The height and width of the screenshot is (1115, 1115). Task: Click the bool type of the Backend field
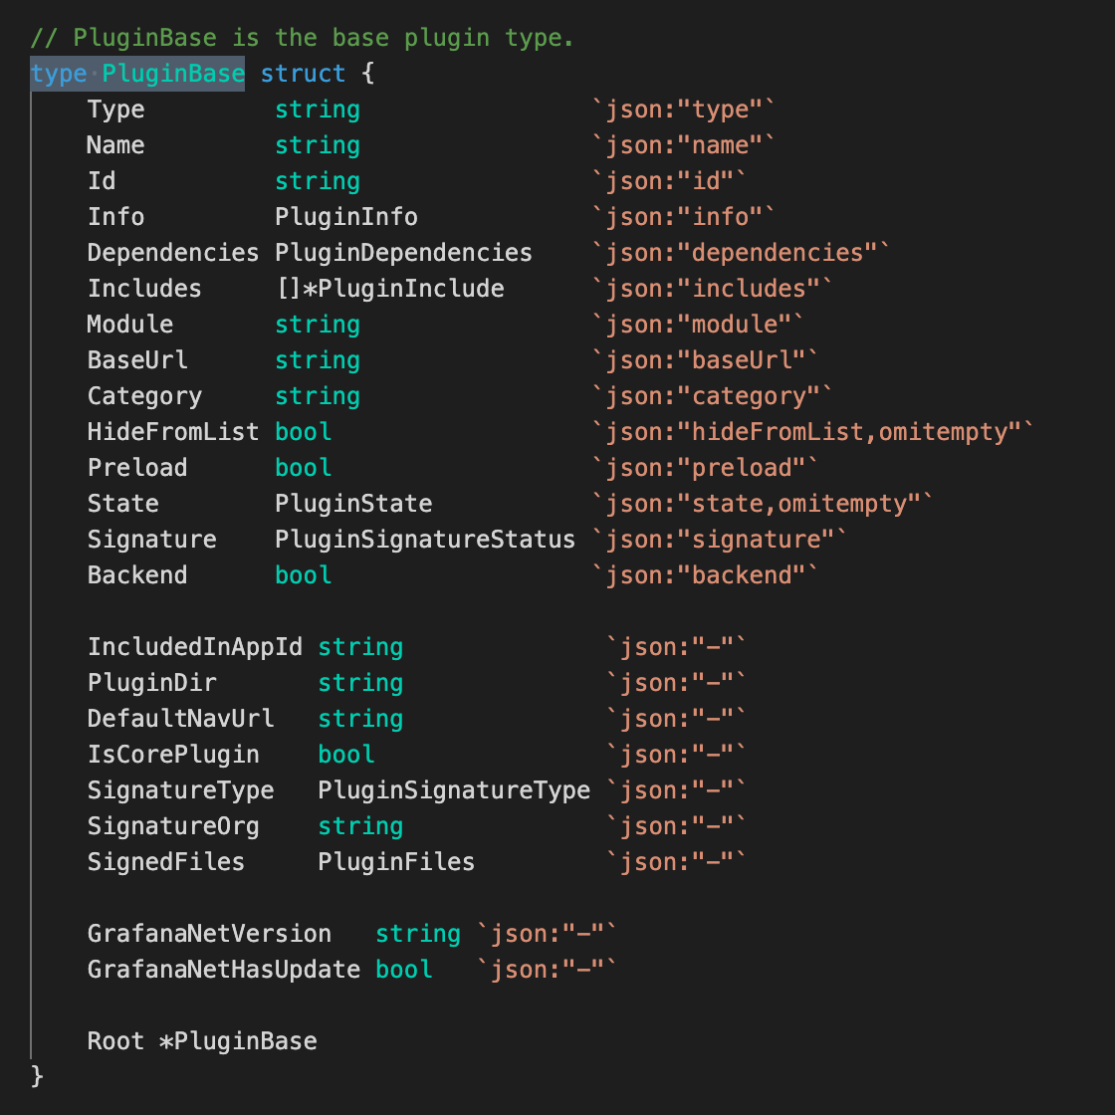click(303, 575)
